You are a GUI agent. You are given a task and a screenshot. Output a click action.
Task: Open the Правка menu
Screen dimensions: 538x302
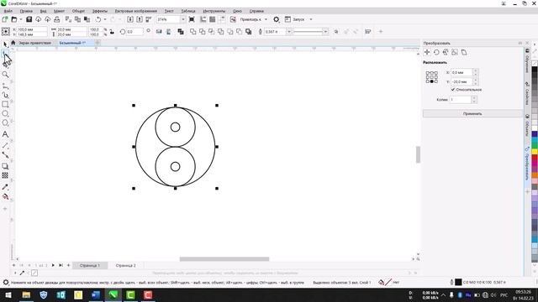click(26, 11)
